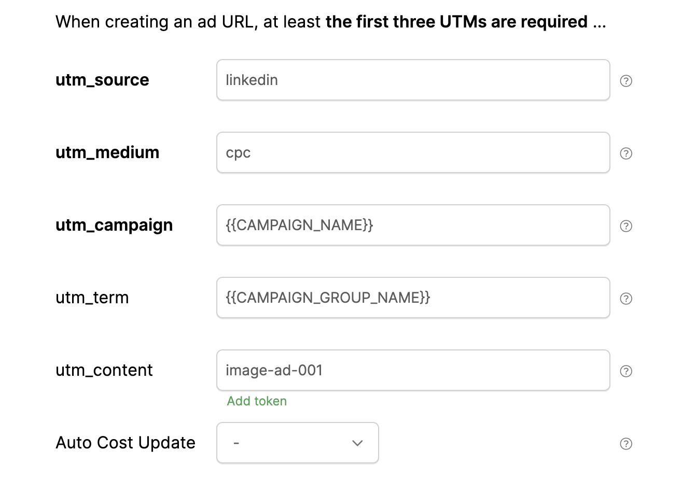Click the utm_content label text
The height and width of the screenshot is (479, 696).
tap(104, 370)
